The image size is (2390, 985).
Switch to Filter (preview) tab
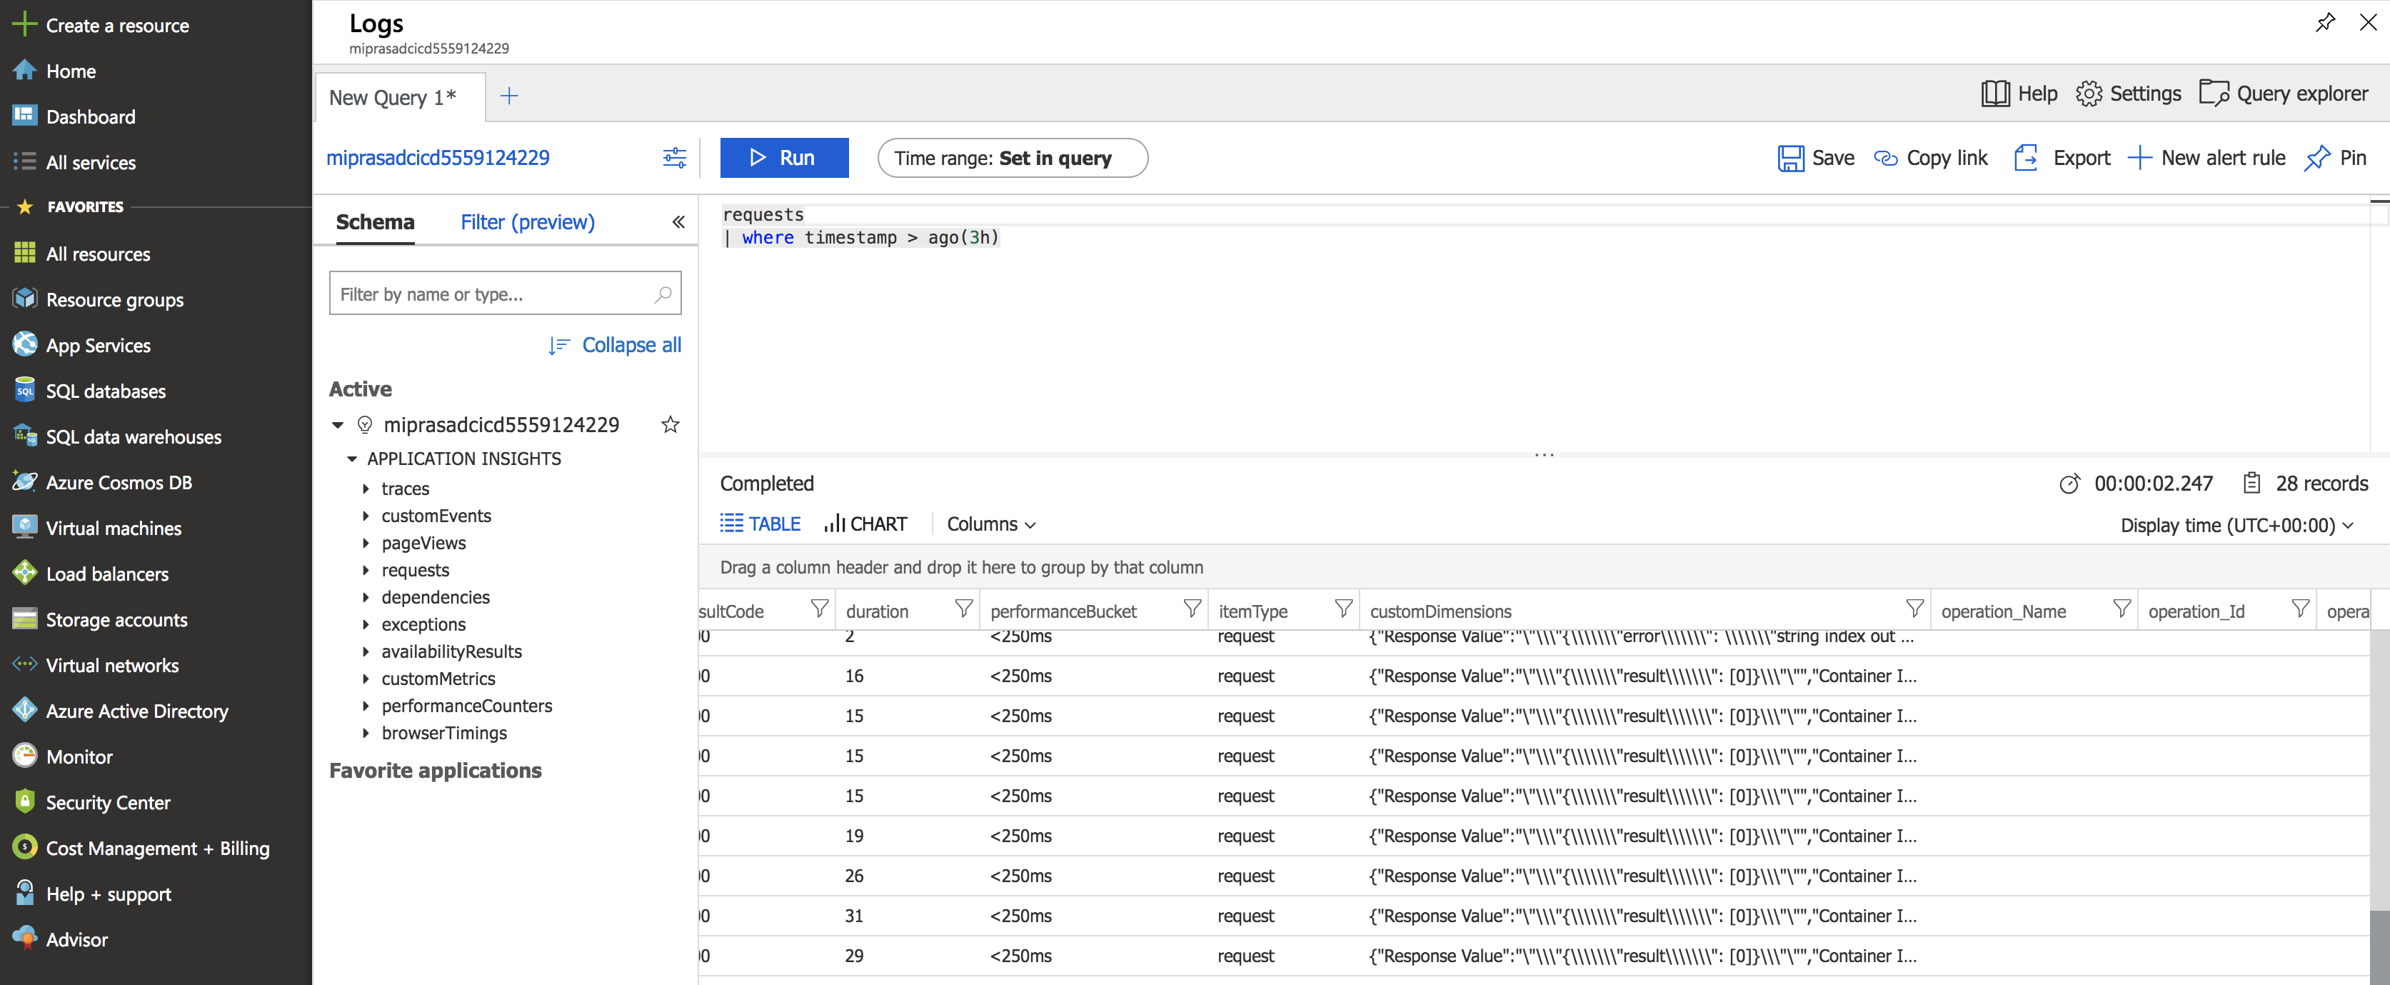[x=527, y=222]
